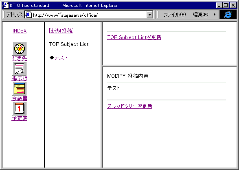
Task: Expand the address bar dropdown arrow
Action: tap(150, 15)
